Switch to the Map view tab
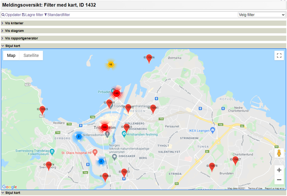Viewport: 287px width, 196px height. pos(11,56)
